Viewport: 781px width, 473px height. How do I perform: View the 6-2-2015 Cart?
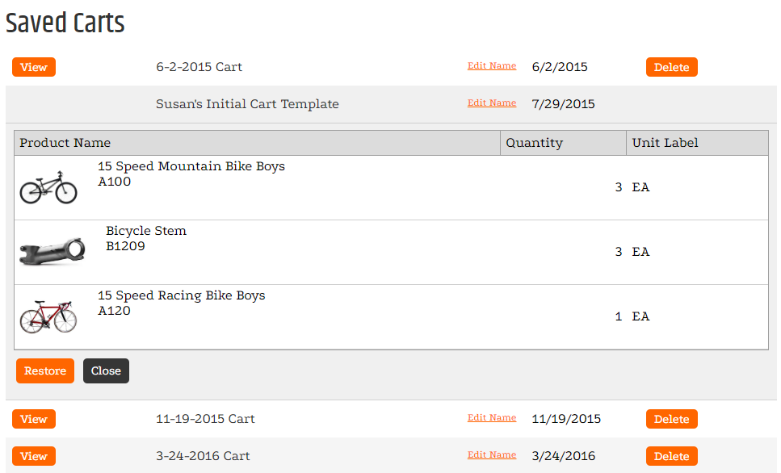[x=34, y=67]
